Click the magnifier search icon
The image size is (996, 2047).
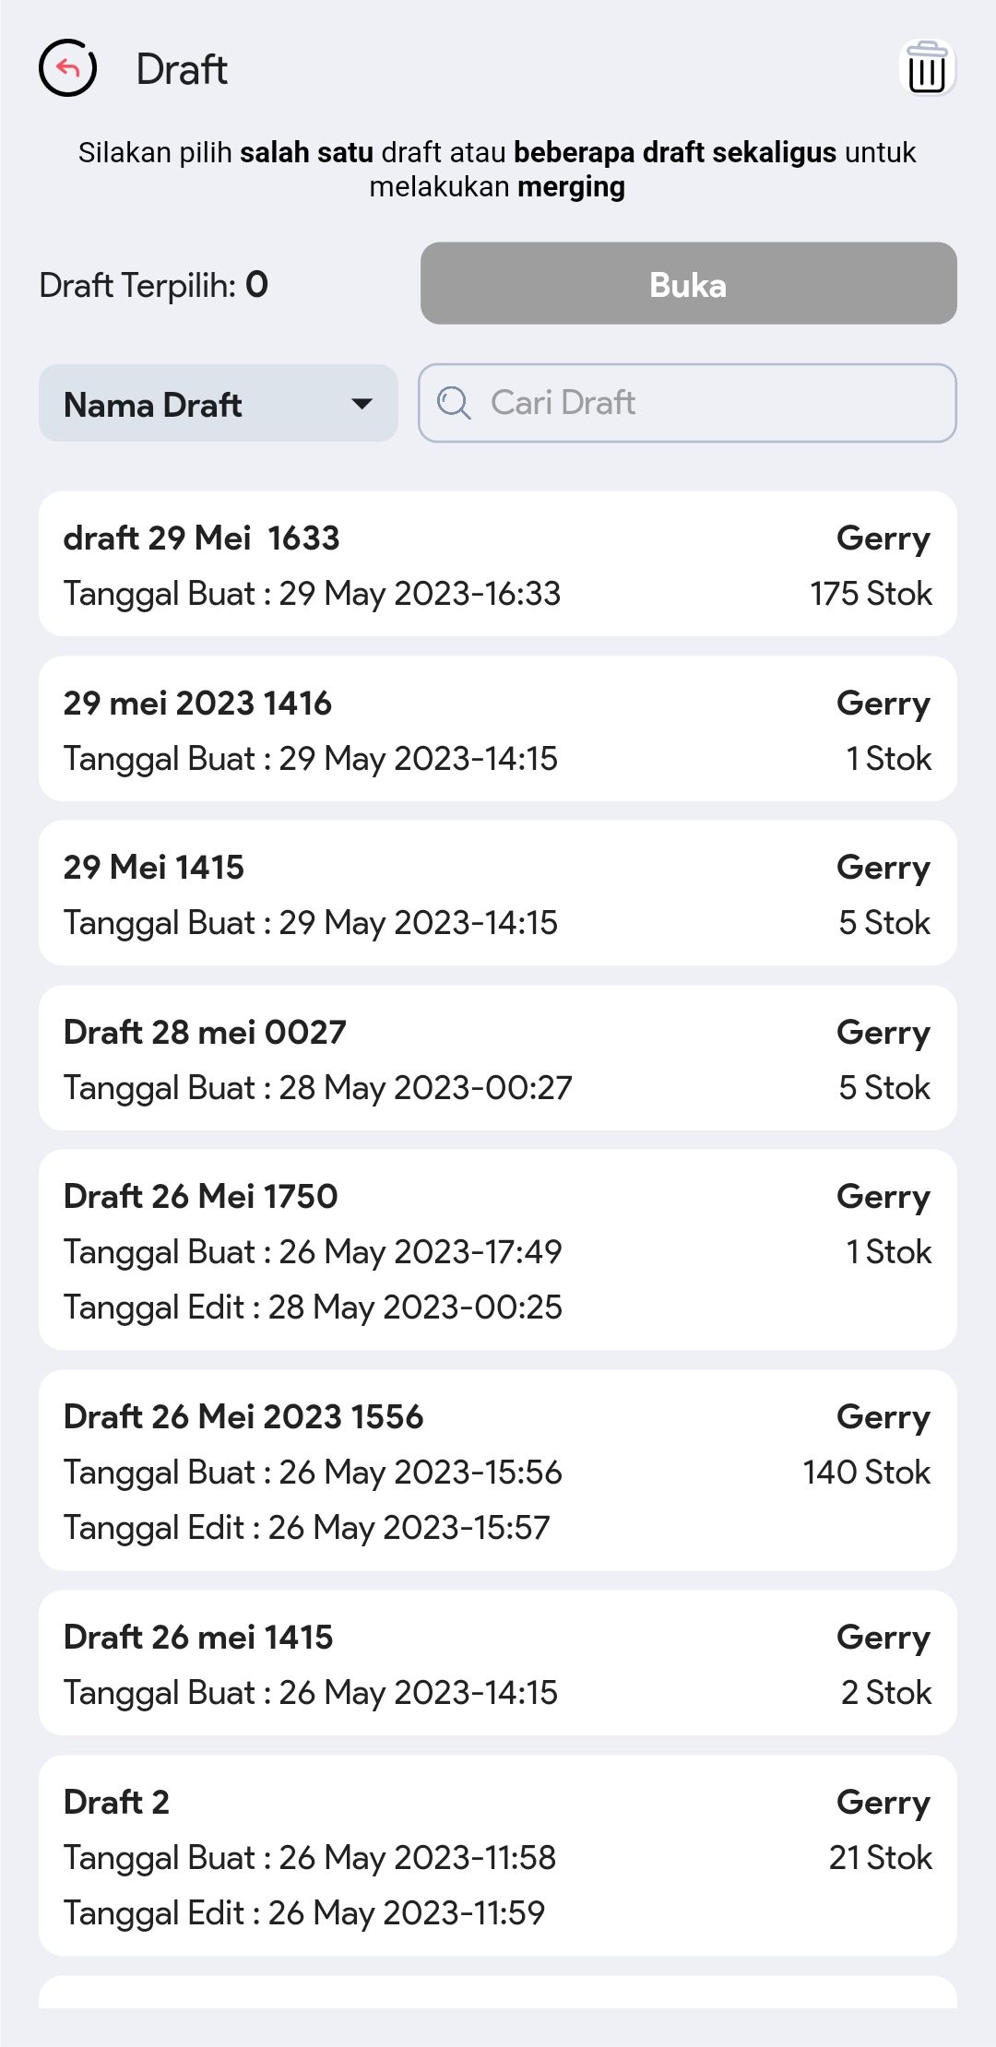coord(454,403)
